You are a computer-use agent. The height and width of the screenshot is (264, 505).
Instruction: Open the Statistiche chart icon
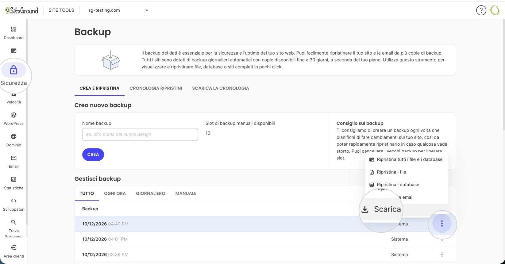coord(13,179)
